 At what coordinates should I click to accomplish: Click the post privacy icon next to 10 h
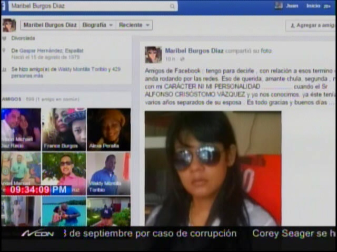coord(183,59)
